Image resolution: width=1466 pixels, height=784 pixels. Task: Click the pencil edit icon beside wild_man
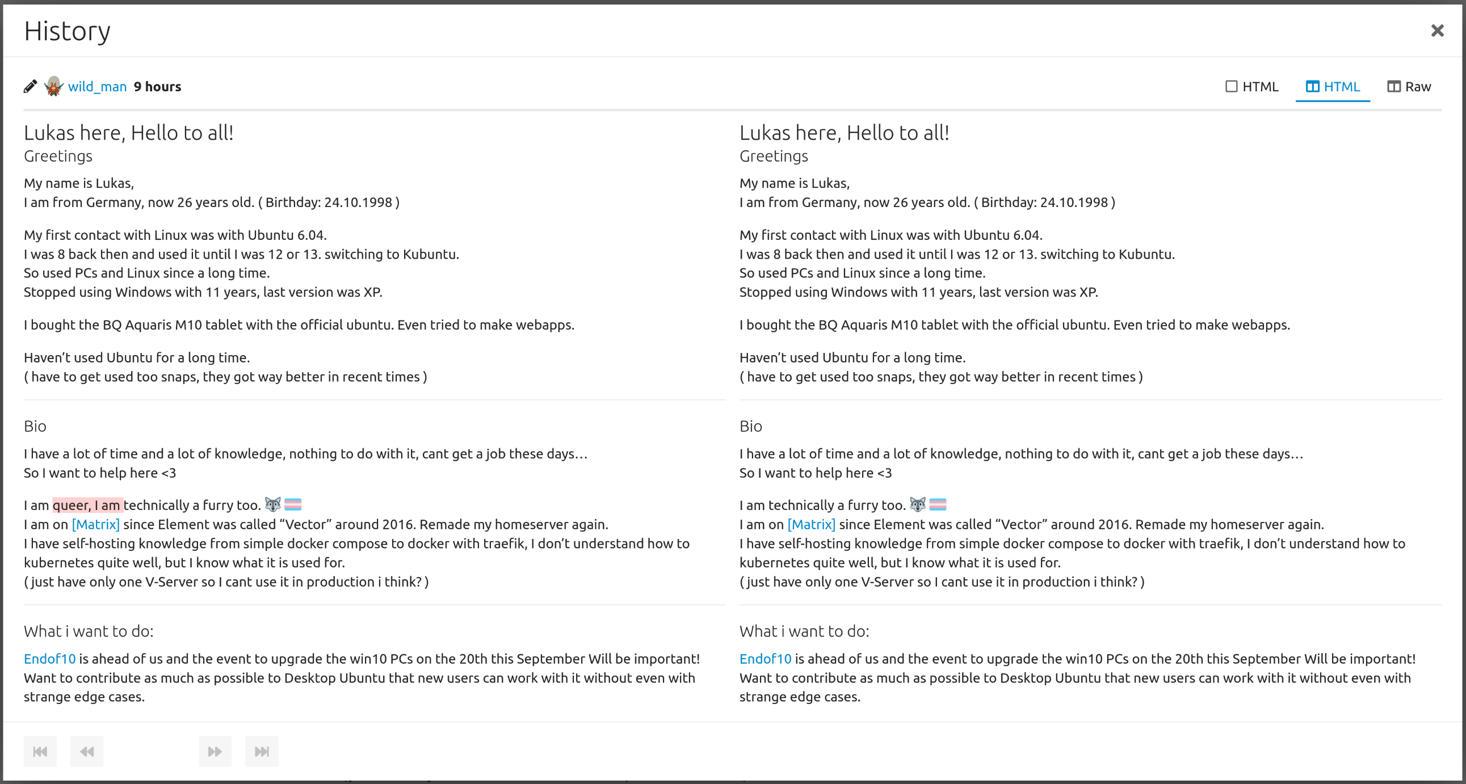30,86
